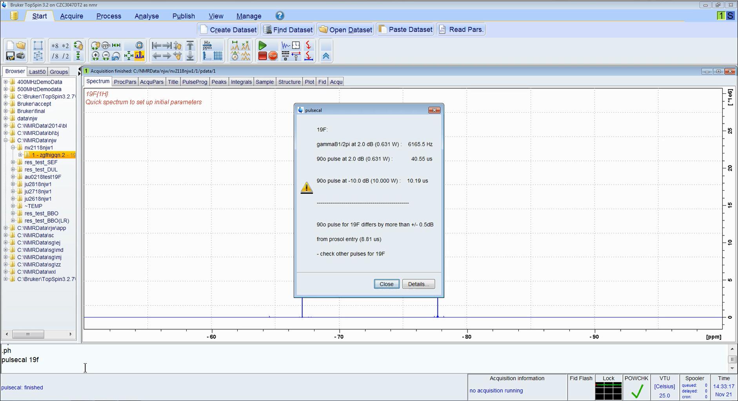The image size is (738, 401).
Task: Shift spectrum right with right-arrow icon
Action: [x=167, y=56]
